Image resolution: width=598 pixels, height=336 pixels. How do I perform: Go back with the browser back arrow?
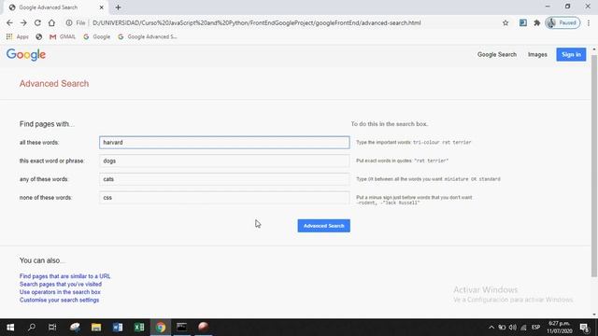(9, 22)
